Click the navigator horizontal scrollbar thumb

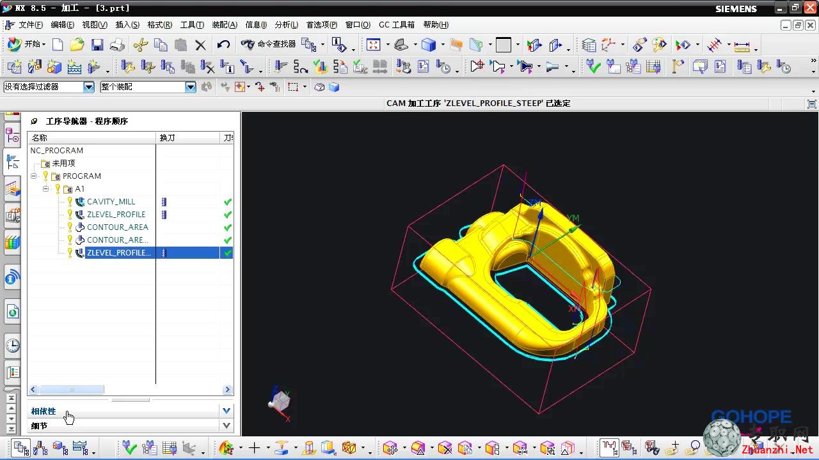click(72, 390)
